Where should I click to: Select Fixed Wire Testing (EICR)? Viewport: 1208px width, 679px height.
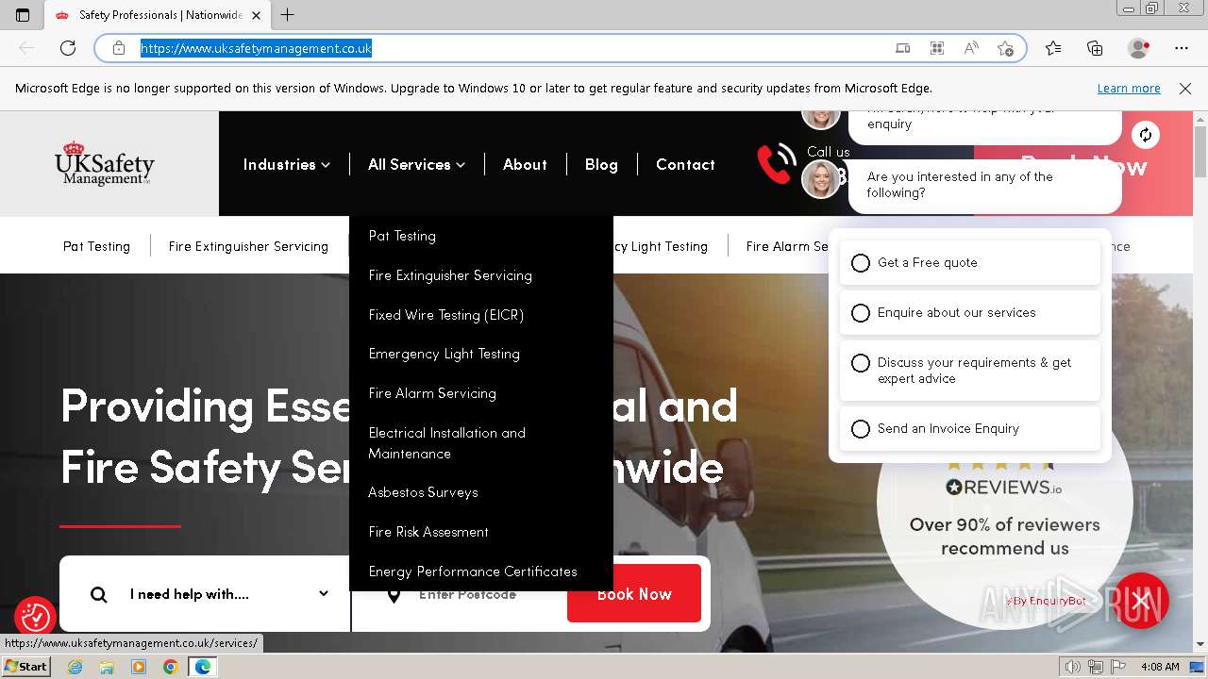(x=445, y=315)
